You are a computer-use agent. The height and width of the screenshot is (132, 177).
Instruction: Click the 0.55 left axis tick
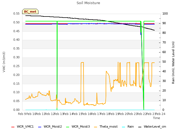(x=17, y=13)
